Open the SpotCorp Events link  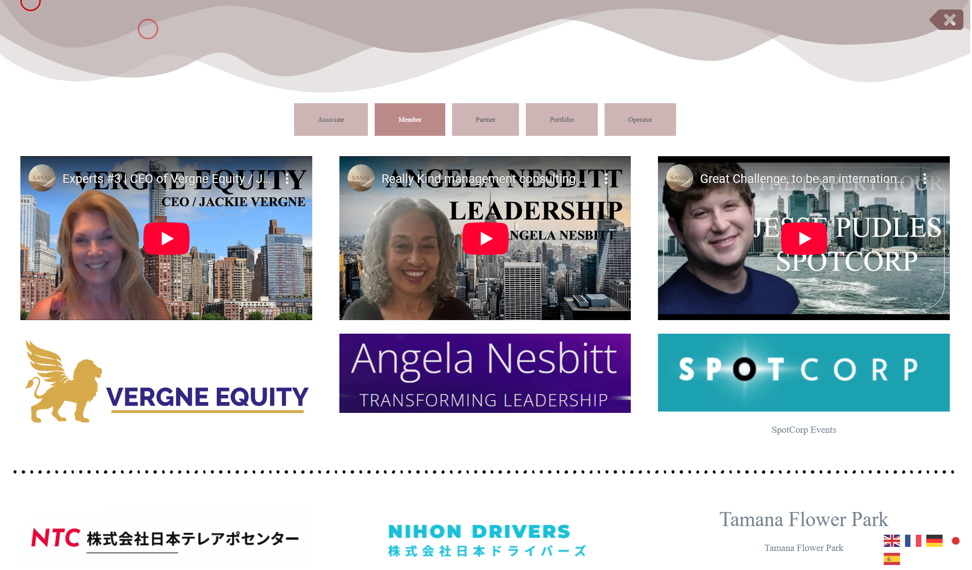[x=804, y=430]
